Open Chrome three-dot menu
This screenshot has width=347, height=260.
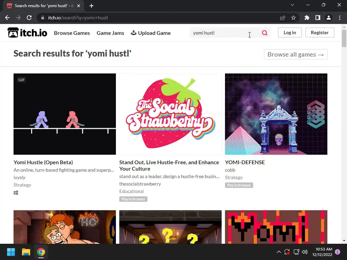[x=340, y=18]
